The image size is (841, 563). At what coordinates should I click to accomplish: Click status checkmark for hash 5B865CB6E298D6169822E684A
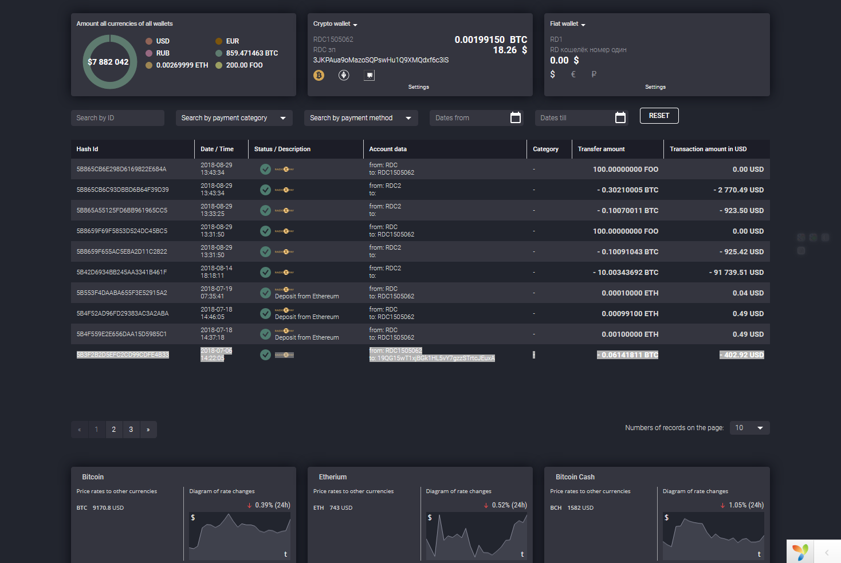tap(265, 169)
